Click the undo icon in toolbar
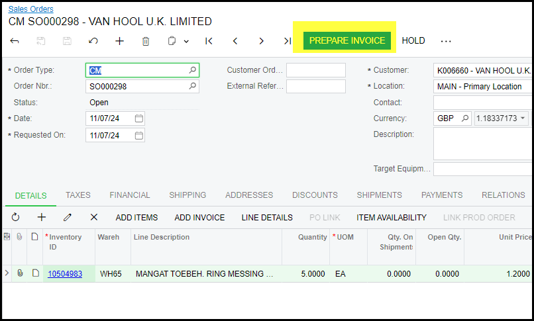Image resolution: width=534 pixels, height=321 pixels. pos(93,41)
